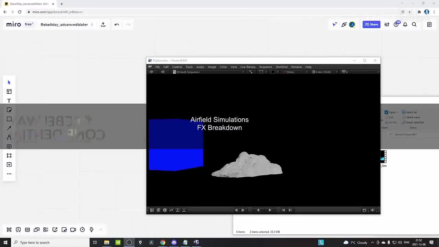Toggle RV audio mute speaker icon
This screenshot has height=247, width=439.
pos(373,210)
